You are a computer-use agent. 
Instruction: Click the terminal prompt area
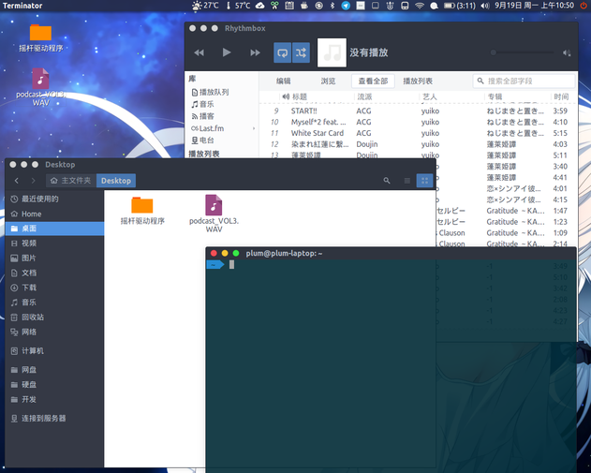coord(391,365)
